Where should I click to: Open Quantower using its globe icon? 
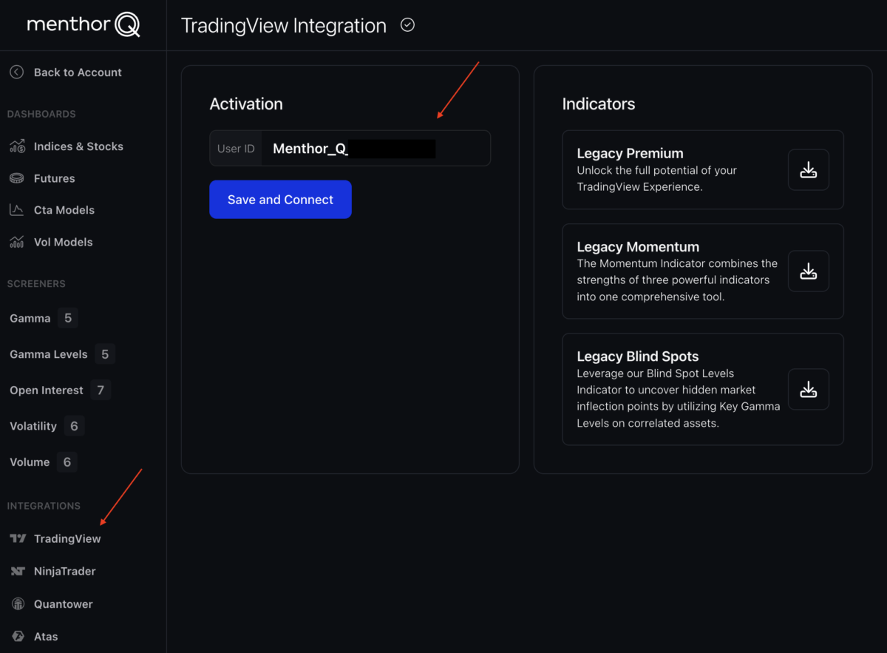point(18,603)
